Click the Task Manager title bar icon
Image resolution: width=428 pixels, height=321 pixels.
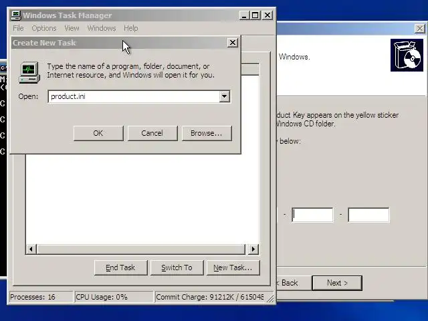pyautogui.click(x=16, y=15)
